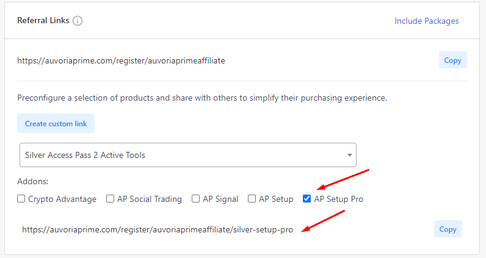Open the Include Packages link
486x258 pixels.
pos(426,21)
